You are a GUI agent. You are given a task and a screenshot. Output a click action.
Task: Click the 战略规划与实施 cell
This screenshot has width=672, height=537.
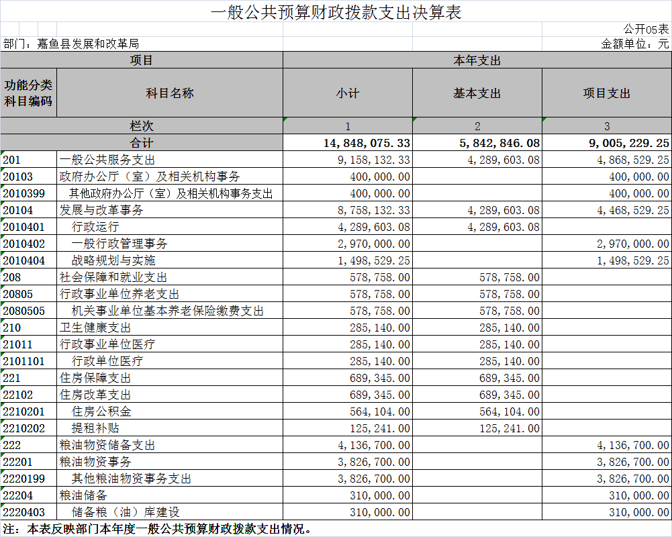point(170,260)
